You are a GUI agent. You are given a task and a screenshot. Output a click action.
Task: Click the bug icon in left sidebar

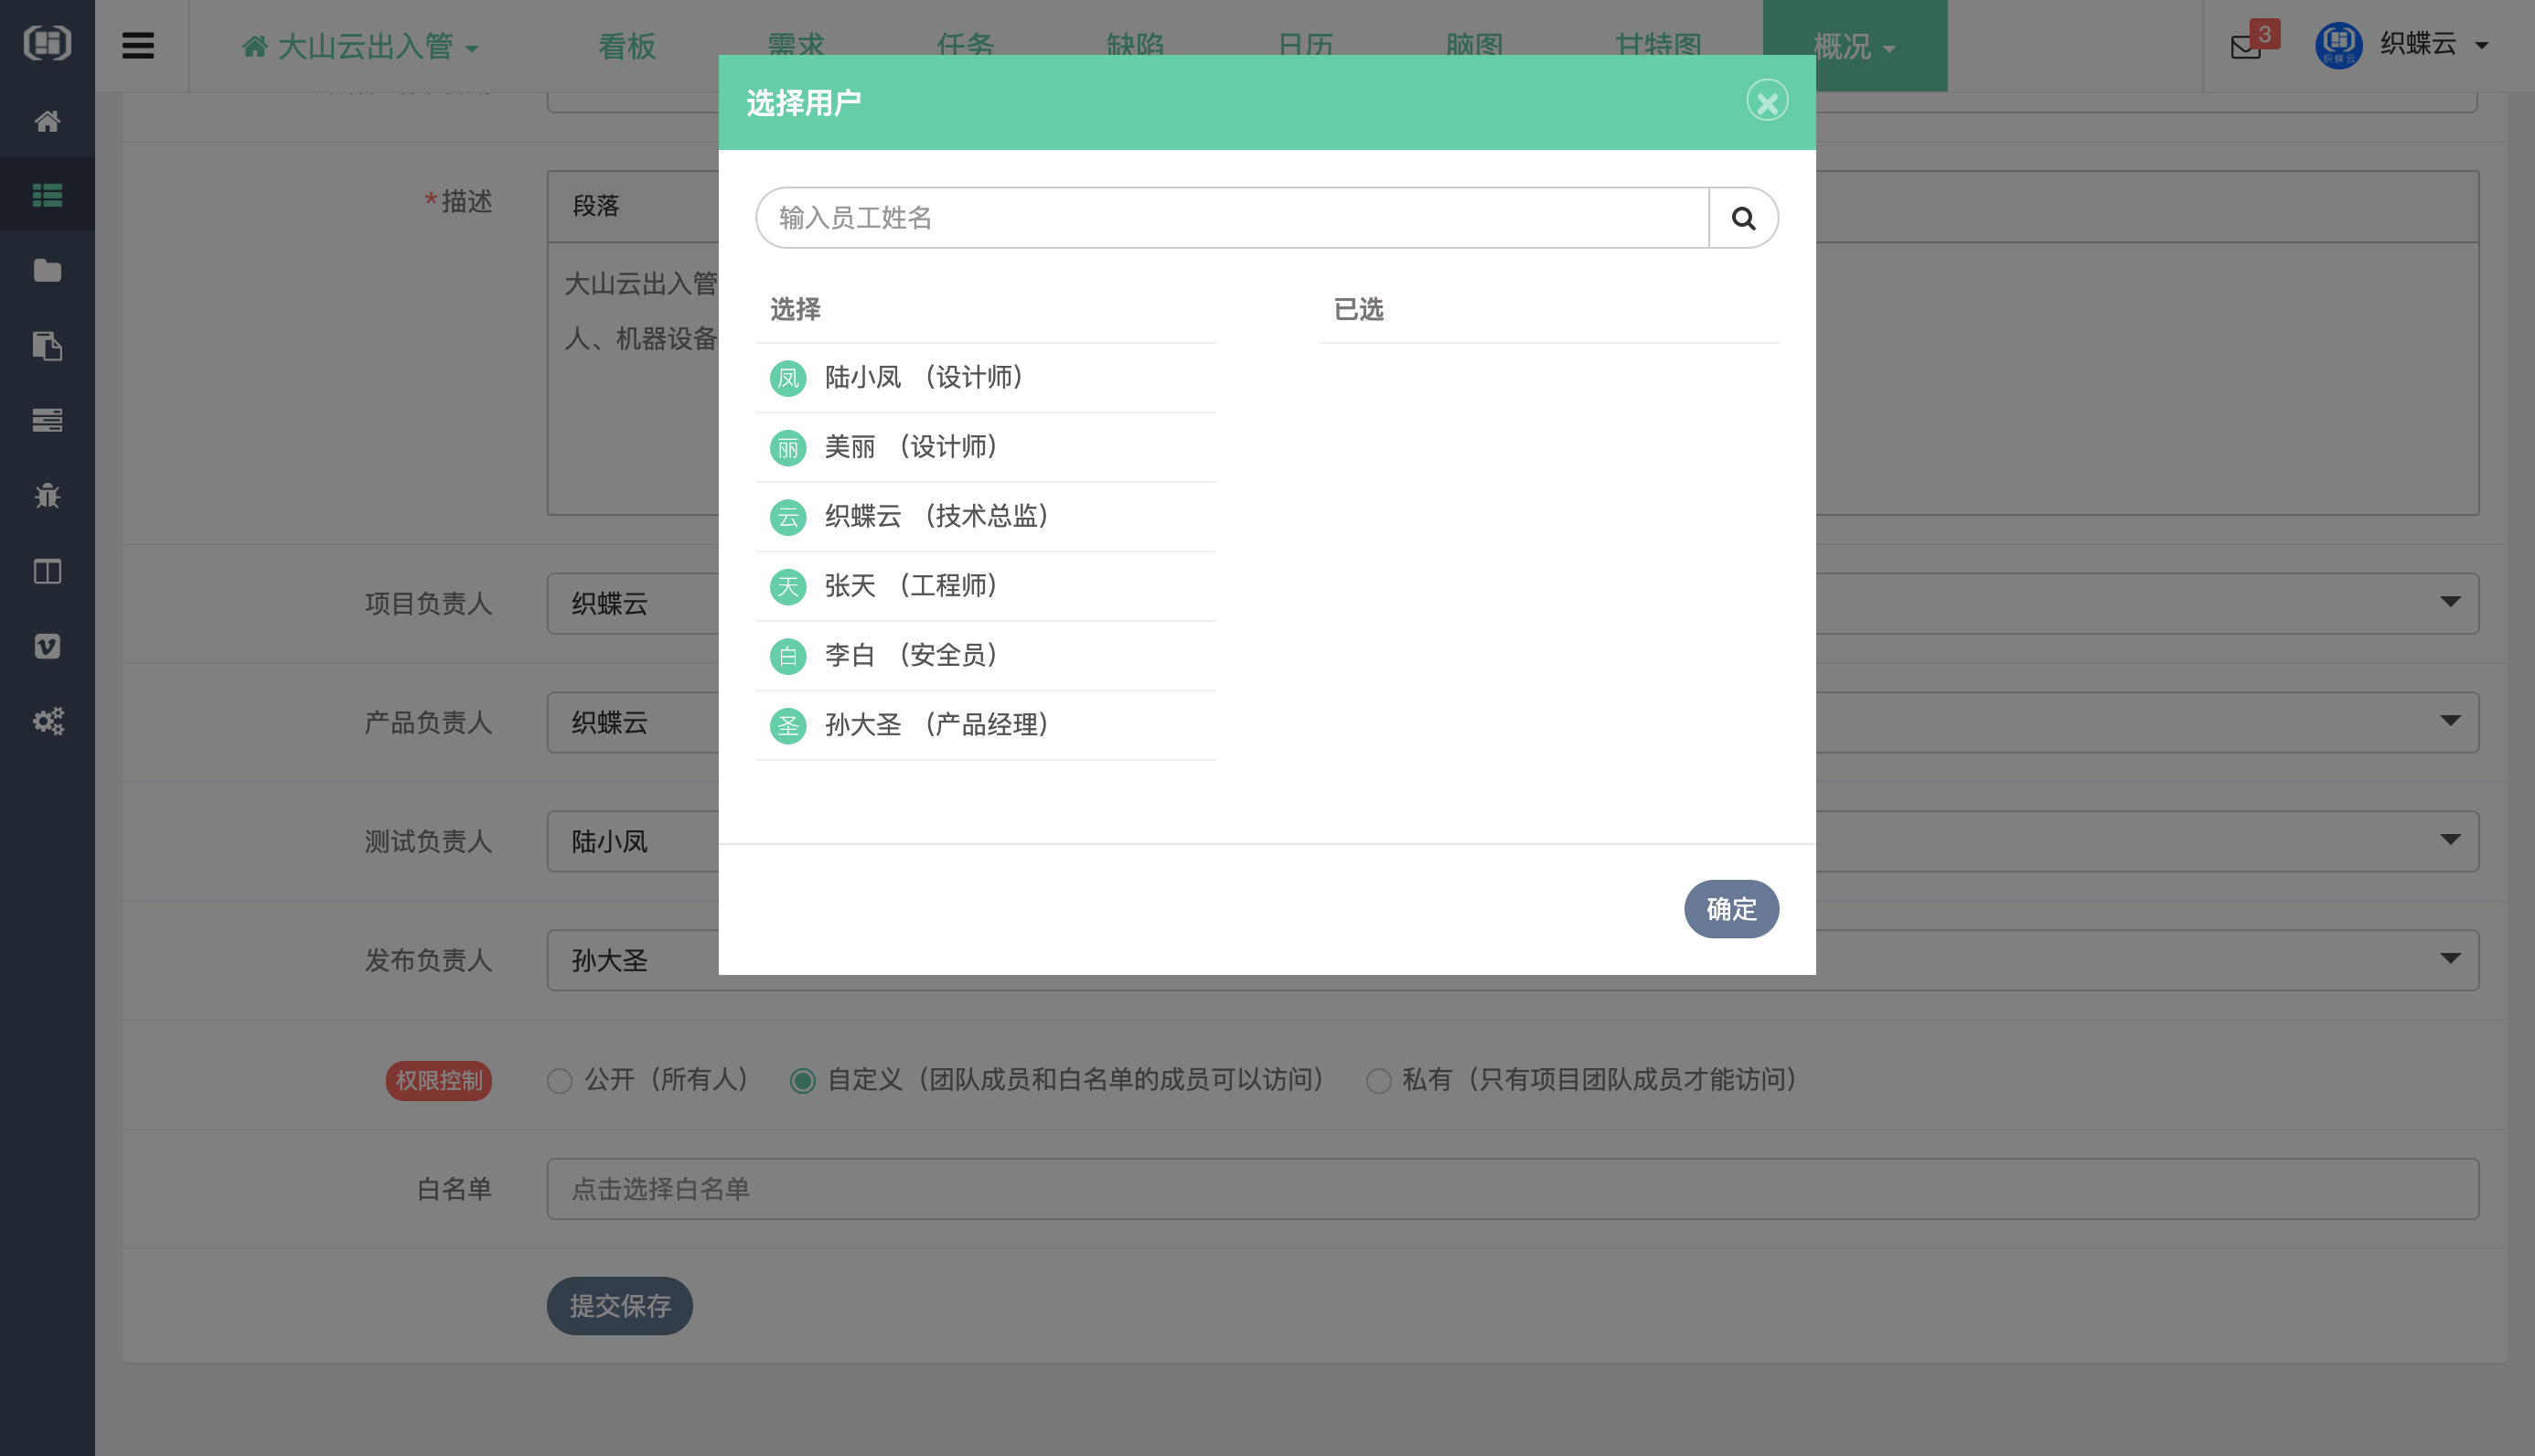pos(47,496)
